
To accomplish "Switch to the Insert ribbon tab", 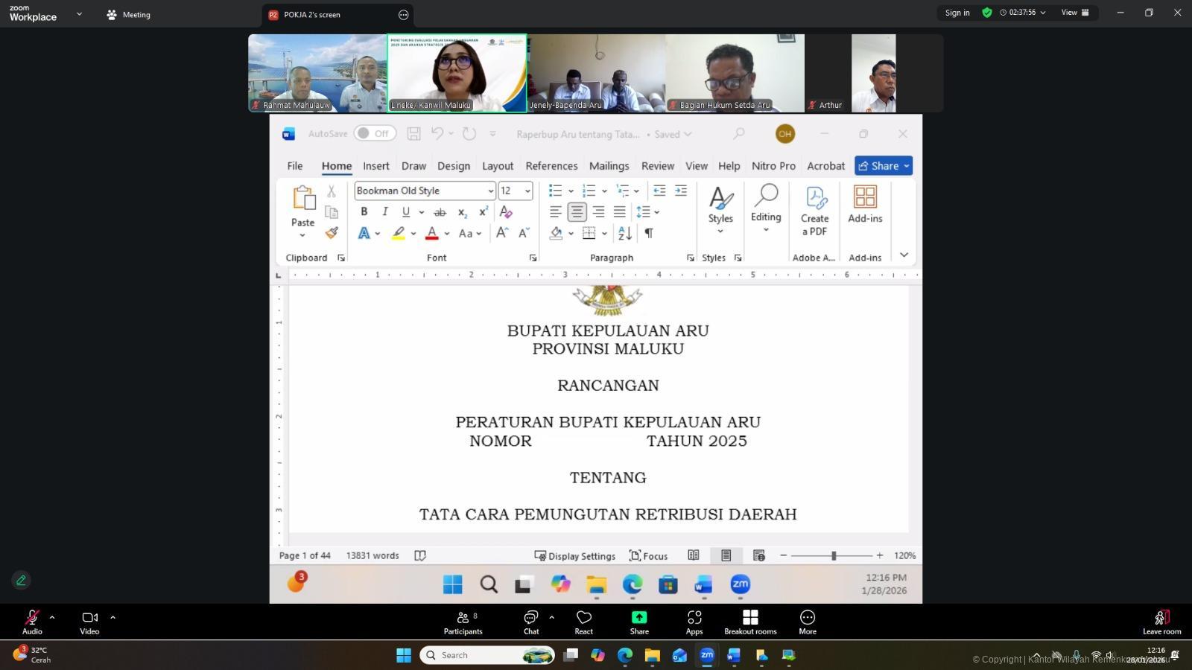I will 376,166.
